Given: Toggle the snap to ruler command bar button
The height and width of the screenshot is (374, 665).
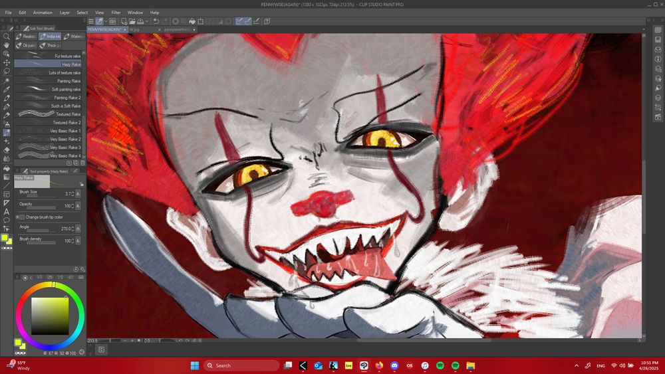Looking at the screenshot, I should [x=239, y=21].
